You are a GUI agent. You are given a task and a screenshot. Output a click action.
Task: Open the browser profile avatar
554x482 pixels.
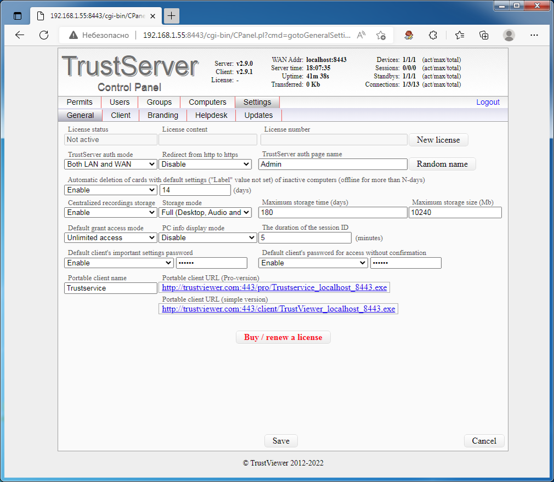(x=509, y=35)
